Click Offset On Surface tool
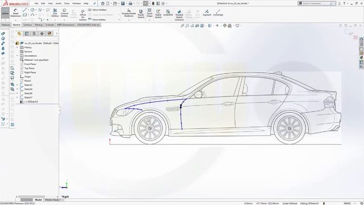 click(x=82, y=15)
